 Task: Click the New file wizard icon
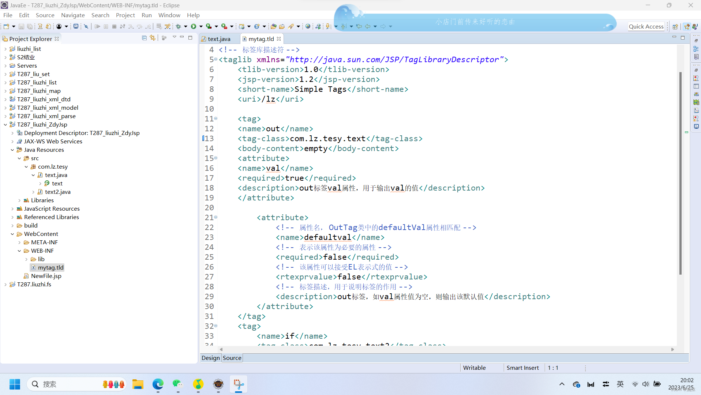(6, 26)
